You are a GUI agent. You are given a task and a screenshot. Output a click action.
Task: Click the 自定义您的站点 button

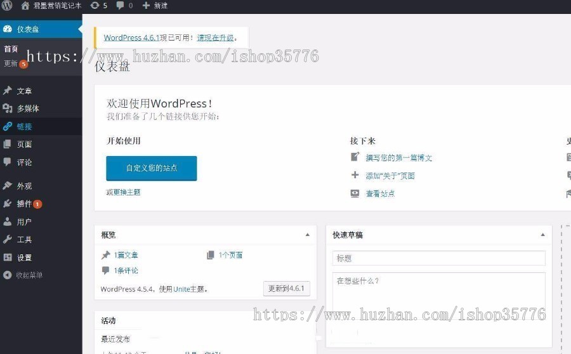152,168
